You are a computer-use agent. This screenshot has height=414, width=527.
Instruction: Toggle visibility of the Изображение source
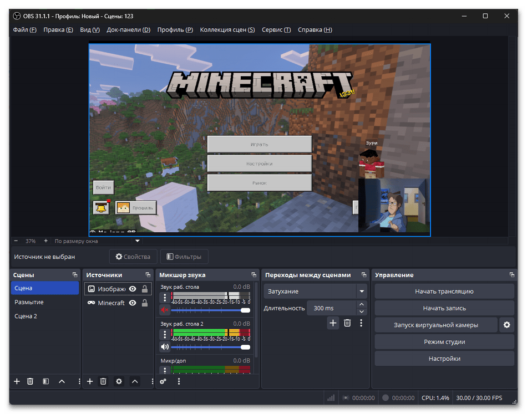(x=133, y=289)
